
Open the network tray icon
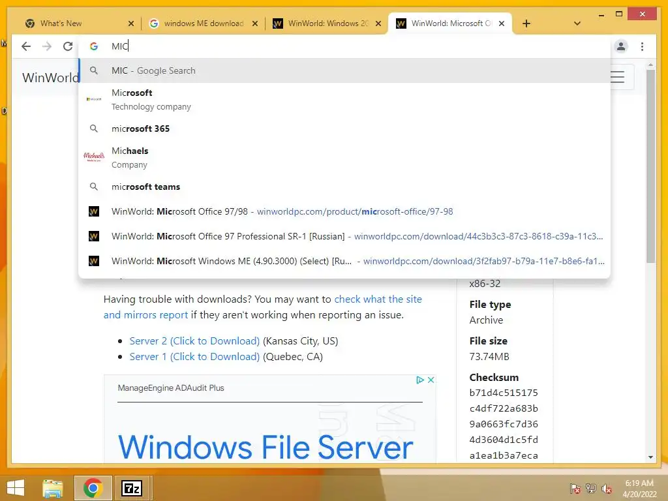click(x=591, y=489)
